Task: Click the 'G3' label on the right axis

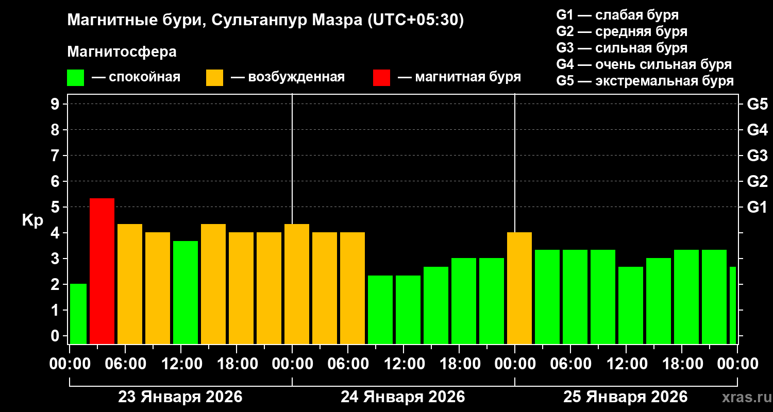Action: (758, 156)
